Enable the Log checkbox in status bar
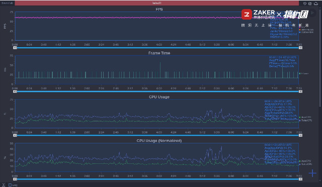Viewport: 322px width, 187px height. [10, 185]
